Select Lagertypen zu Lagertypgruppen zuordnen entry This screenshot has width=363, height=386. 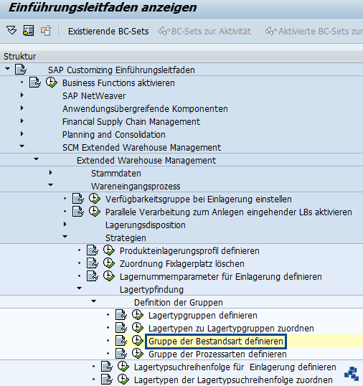point(231,329)
